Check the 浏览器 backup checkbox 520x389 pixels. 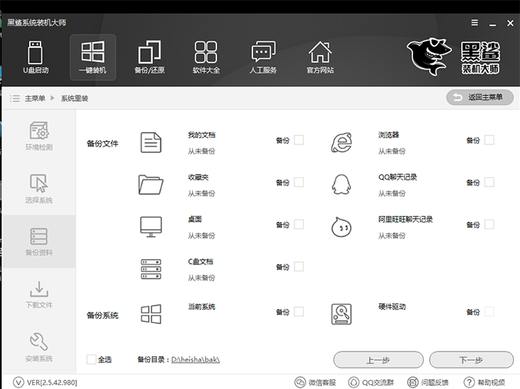pyautogui.click(x=489, y=140)
